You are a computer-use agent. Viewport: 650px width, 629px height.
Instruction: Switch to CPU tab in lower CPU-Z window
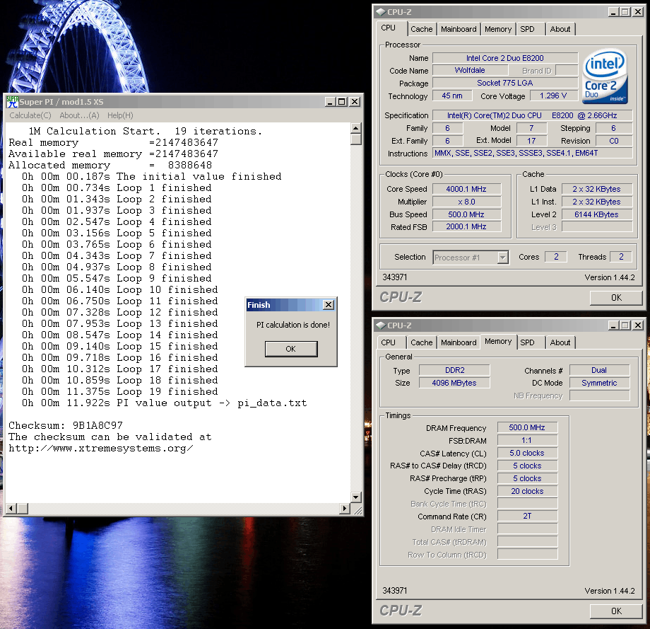(389, 342)
